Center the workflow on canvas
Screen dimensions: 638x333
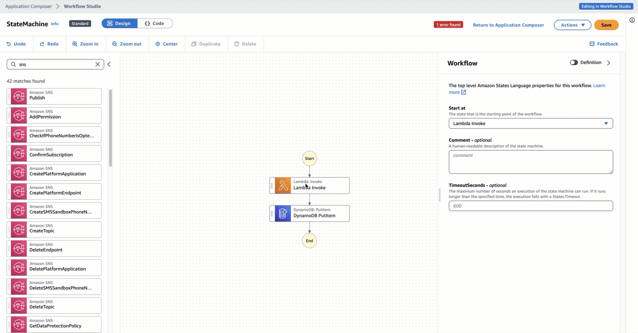[166, 44]
